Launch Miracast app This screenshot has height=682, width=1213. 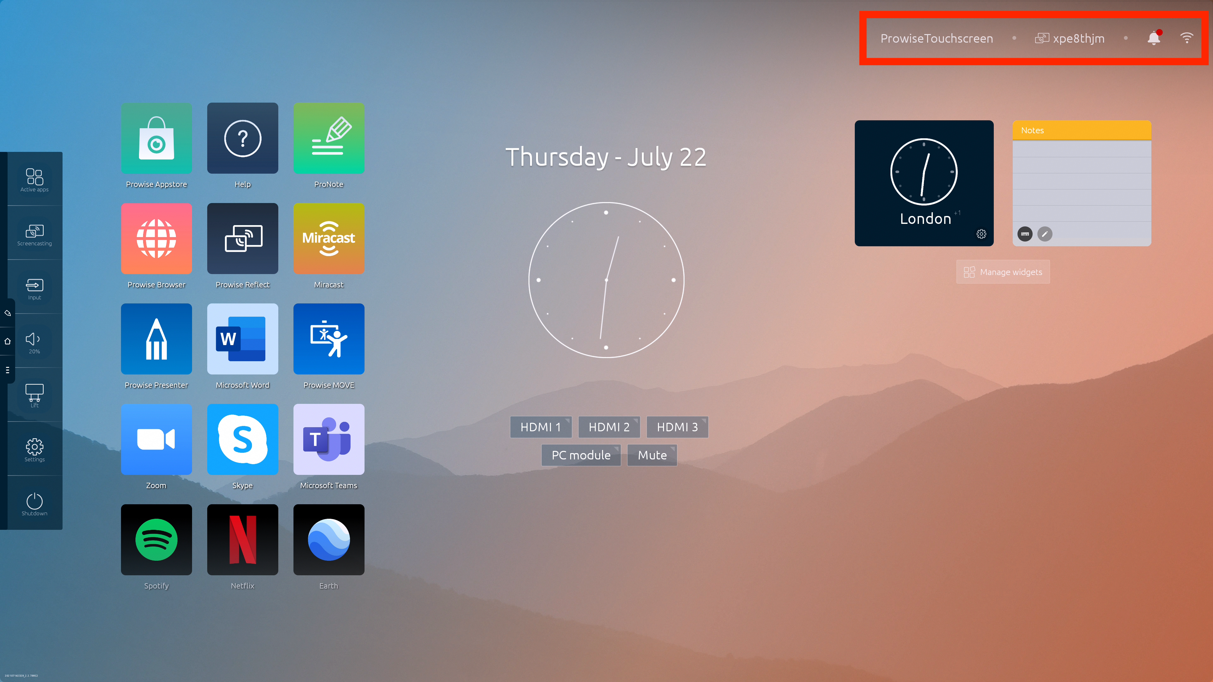(328, 238)
